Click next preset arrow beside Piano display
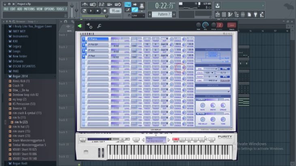 169,140
